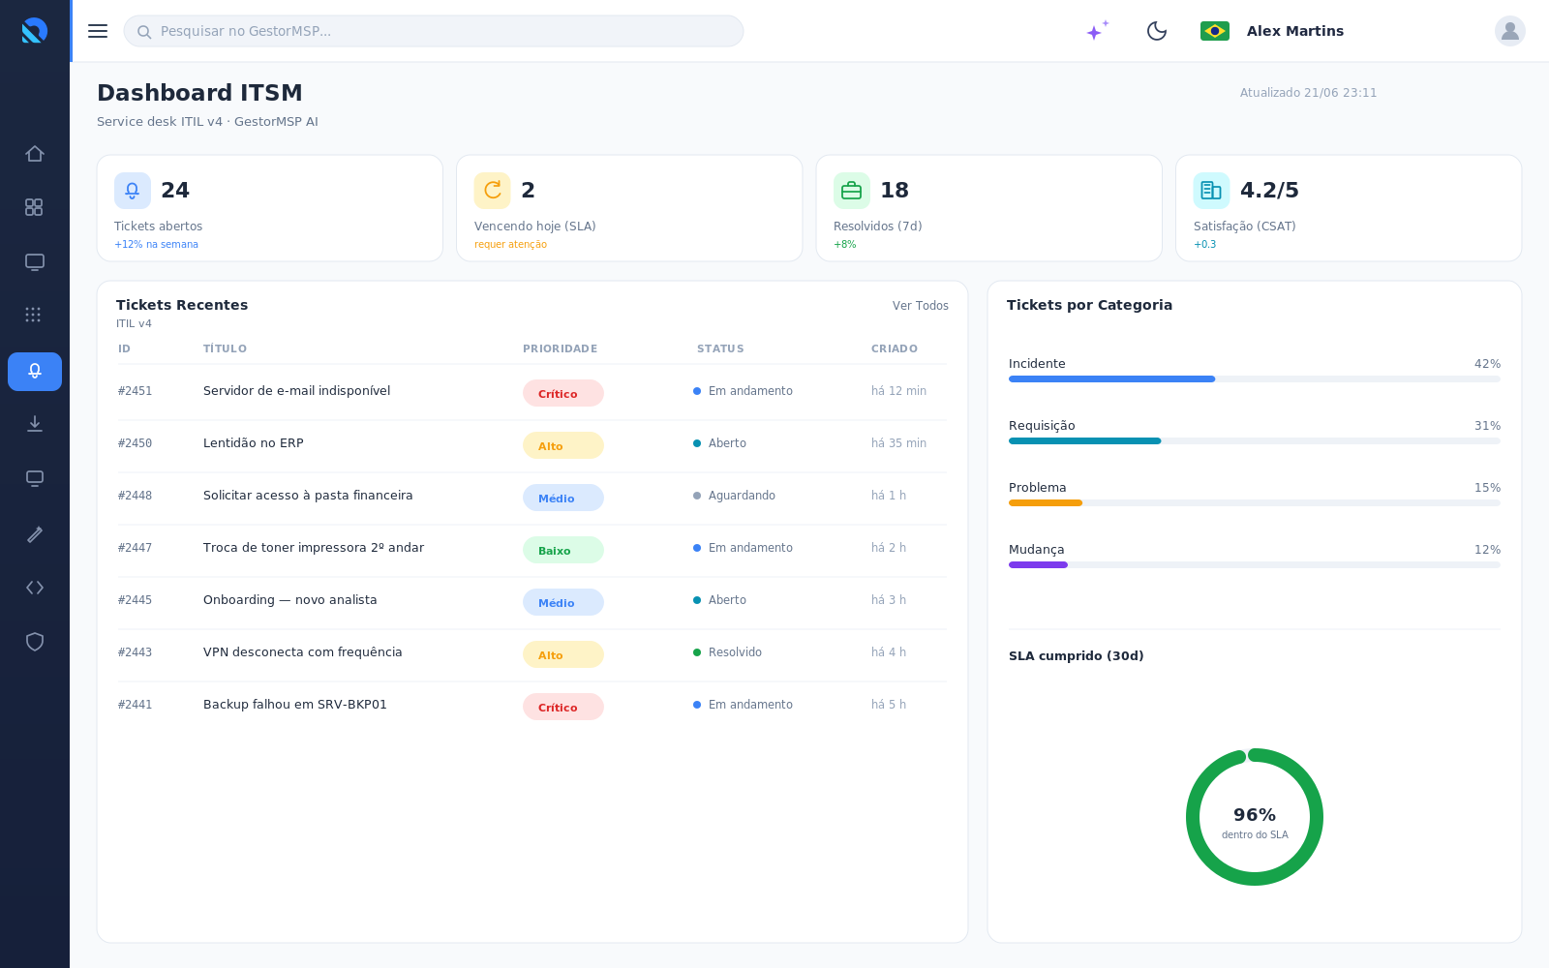Click the Baixo priority badge
Screen dimensions: 1549x968
click(x=563, y=550)
